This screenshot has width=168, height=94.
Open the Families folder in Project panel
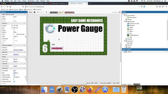click(x=130, y=39)
